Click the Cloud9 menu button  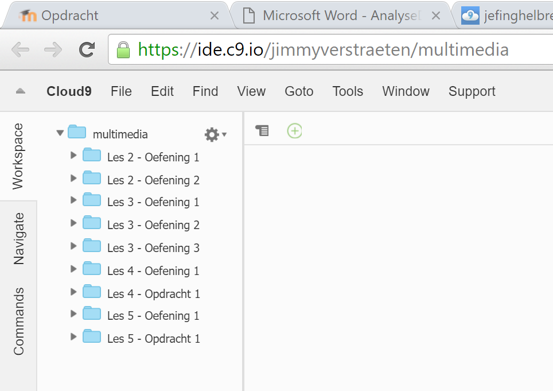pyautogui.click(x=69, y=91)
